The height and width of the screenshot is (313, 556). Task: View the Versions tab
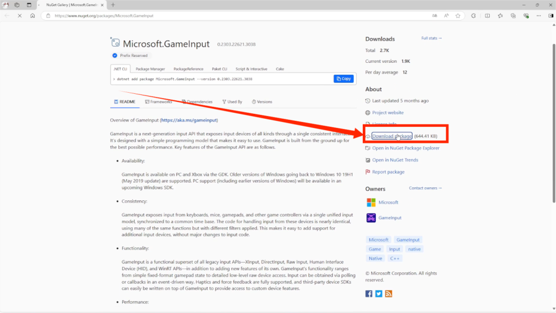coord(261,102)
